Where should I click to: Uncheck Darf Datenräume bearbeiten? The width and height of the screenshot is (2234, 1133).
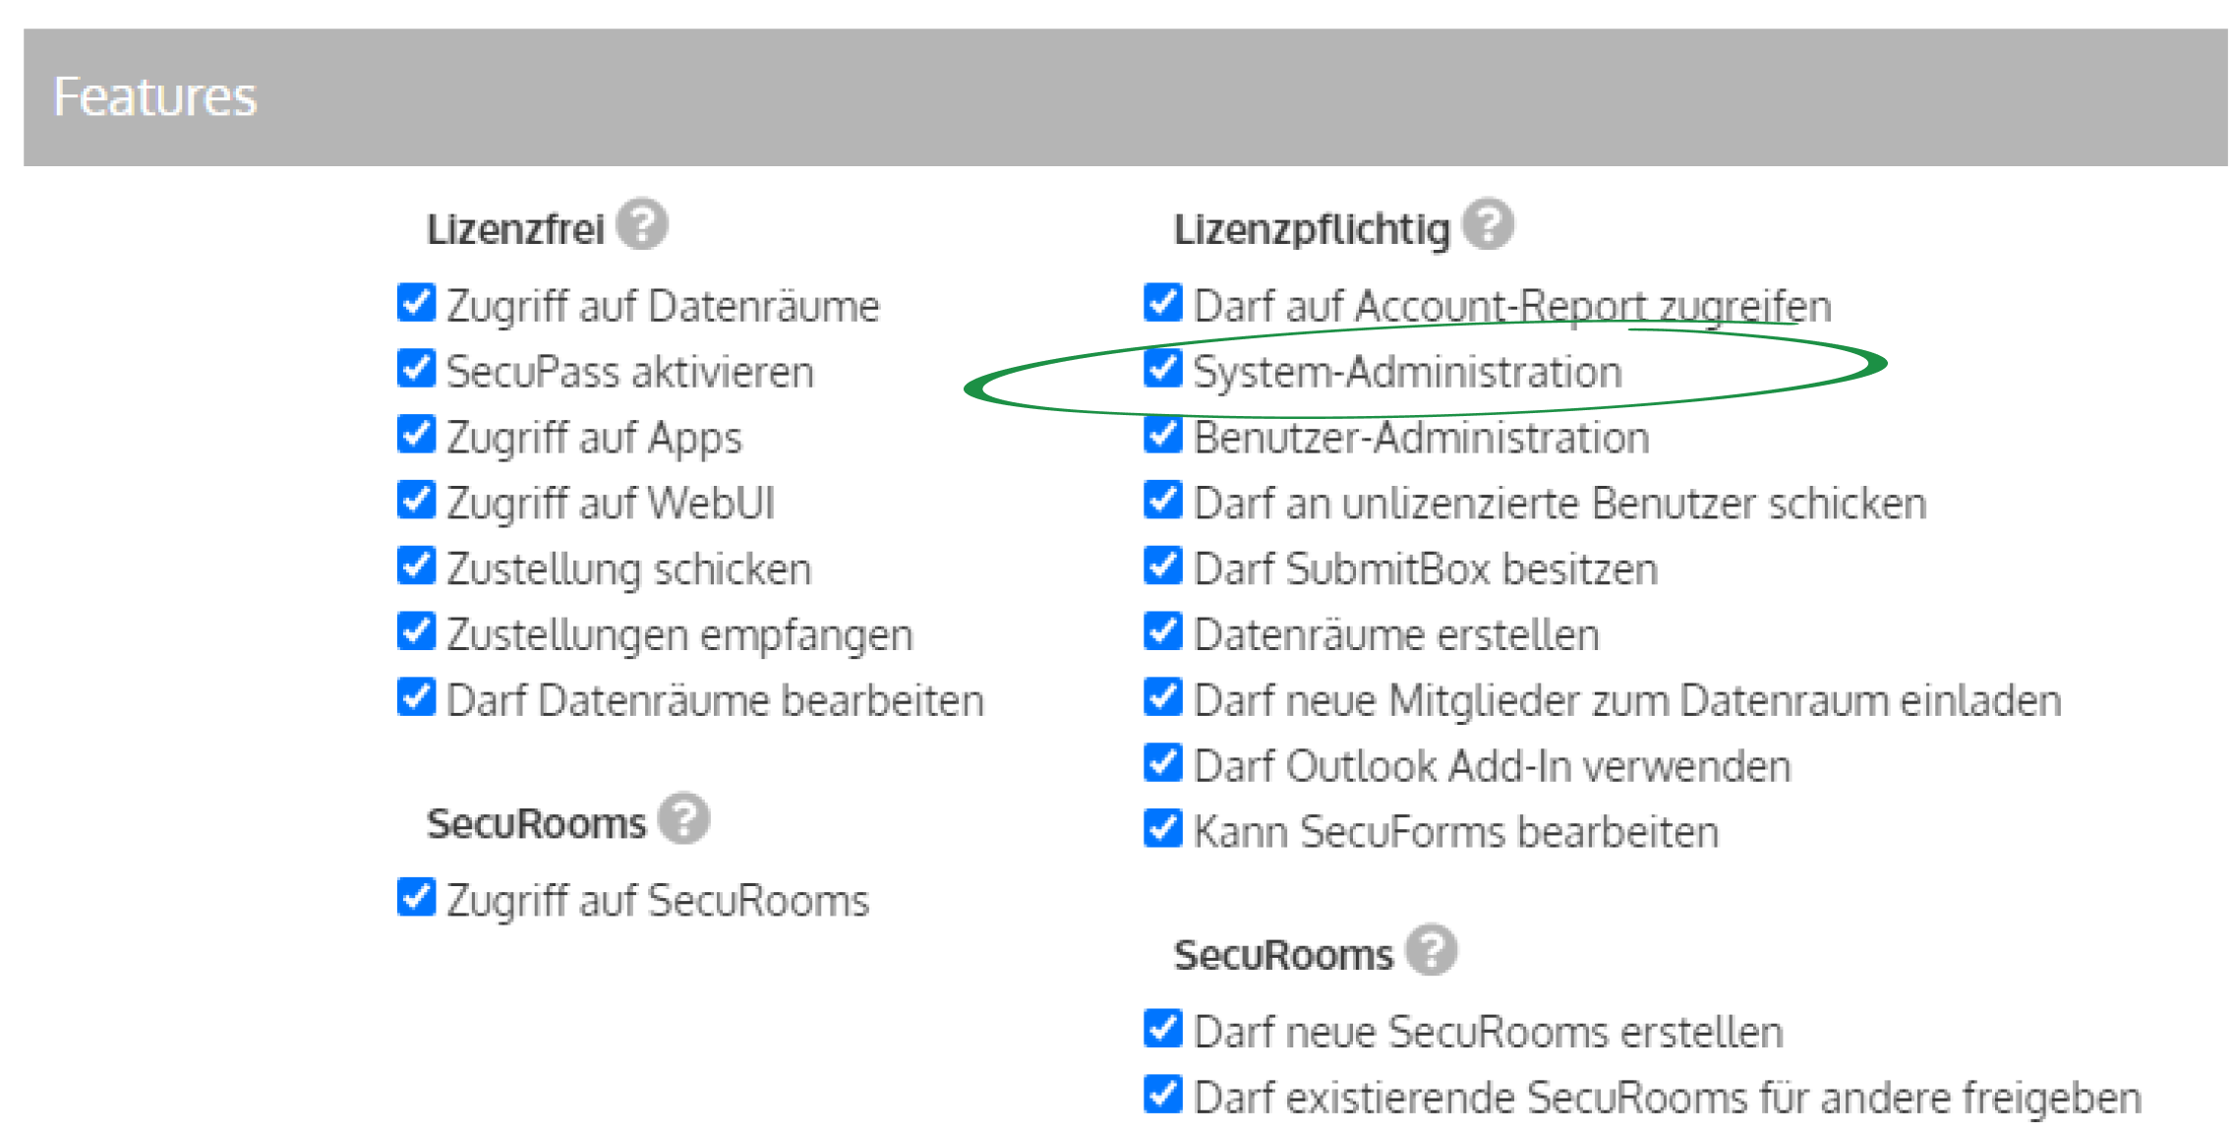point(417,698)
